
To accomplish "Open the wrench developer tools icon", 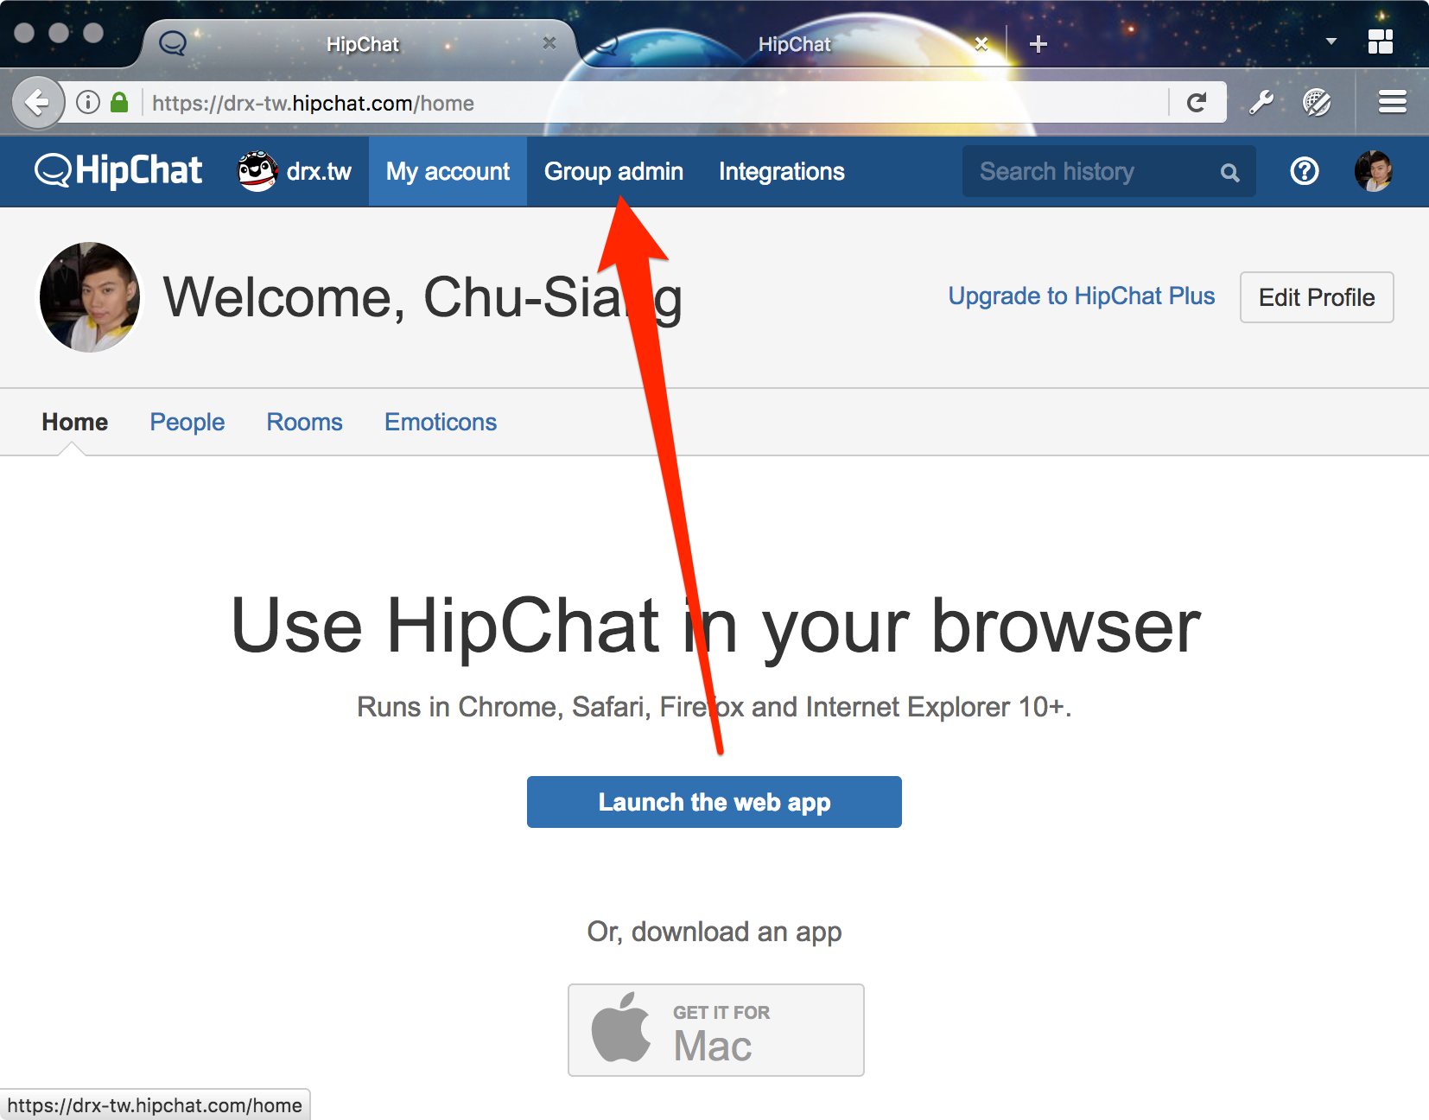I will point(1261,103).
